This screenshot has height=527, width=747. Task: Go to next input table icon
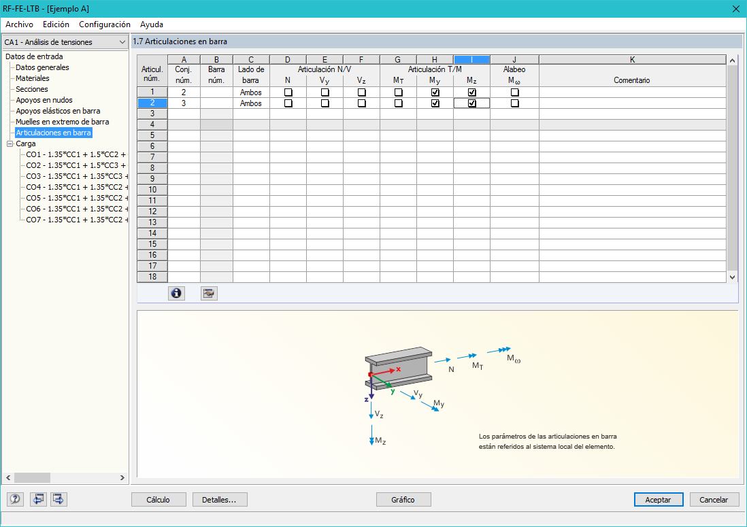59,499
